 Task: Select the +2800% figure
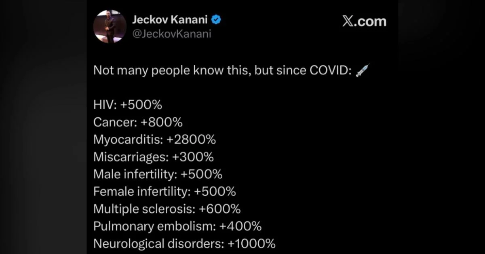(191, 140)
